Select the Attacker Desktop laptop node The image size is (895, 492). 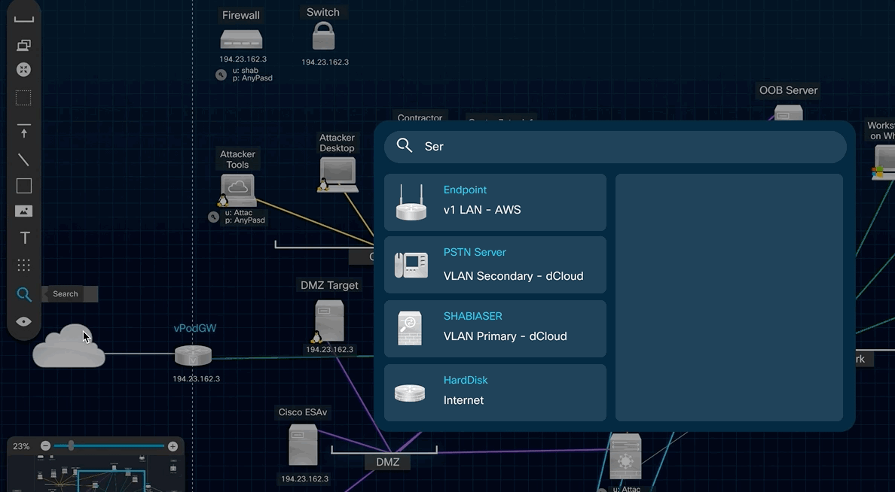pyautogui.click(x=338, y=174)
